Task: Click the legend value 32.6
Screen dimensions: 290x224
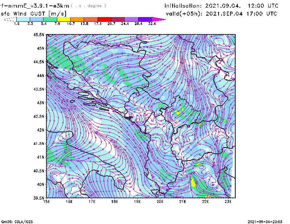Action: click(152, 24)
